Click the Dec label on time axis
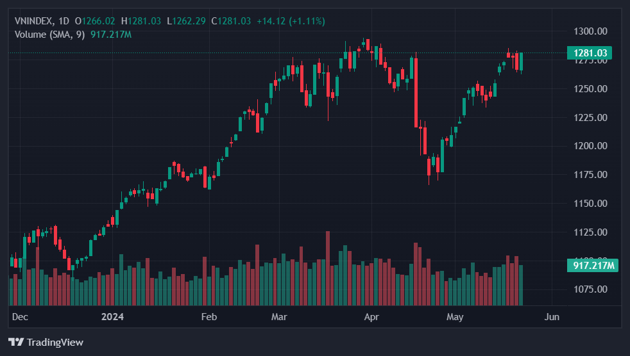The width and height of the screenshot is (630, 356). coord(20,316)
